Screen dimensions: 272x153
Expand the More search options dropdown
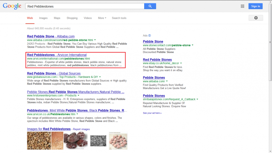(x=102, y=18)
